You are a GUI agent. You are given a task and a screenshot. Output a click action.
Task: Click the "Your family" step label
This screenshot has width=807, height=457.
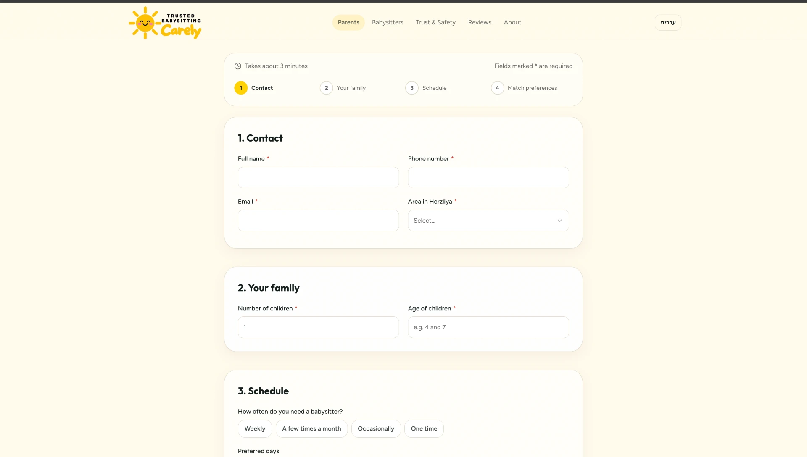pos(351,88)
